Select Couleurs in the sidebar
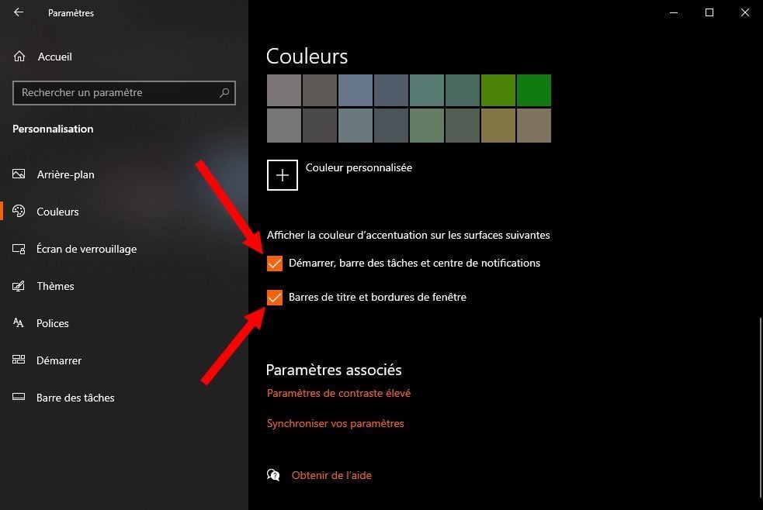Screen dimensions: 763x510 coord(57,212)
